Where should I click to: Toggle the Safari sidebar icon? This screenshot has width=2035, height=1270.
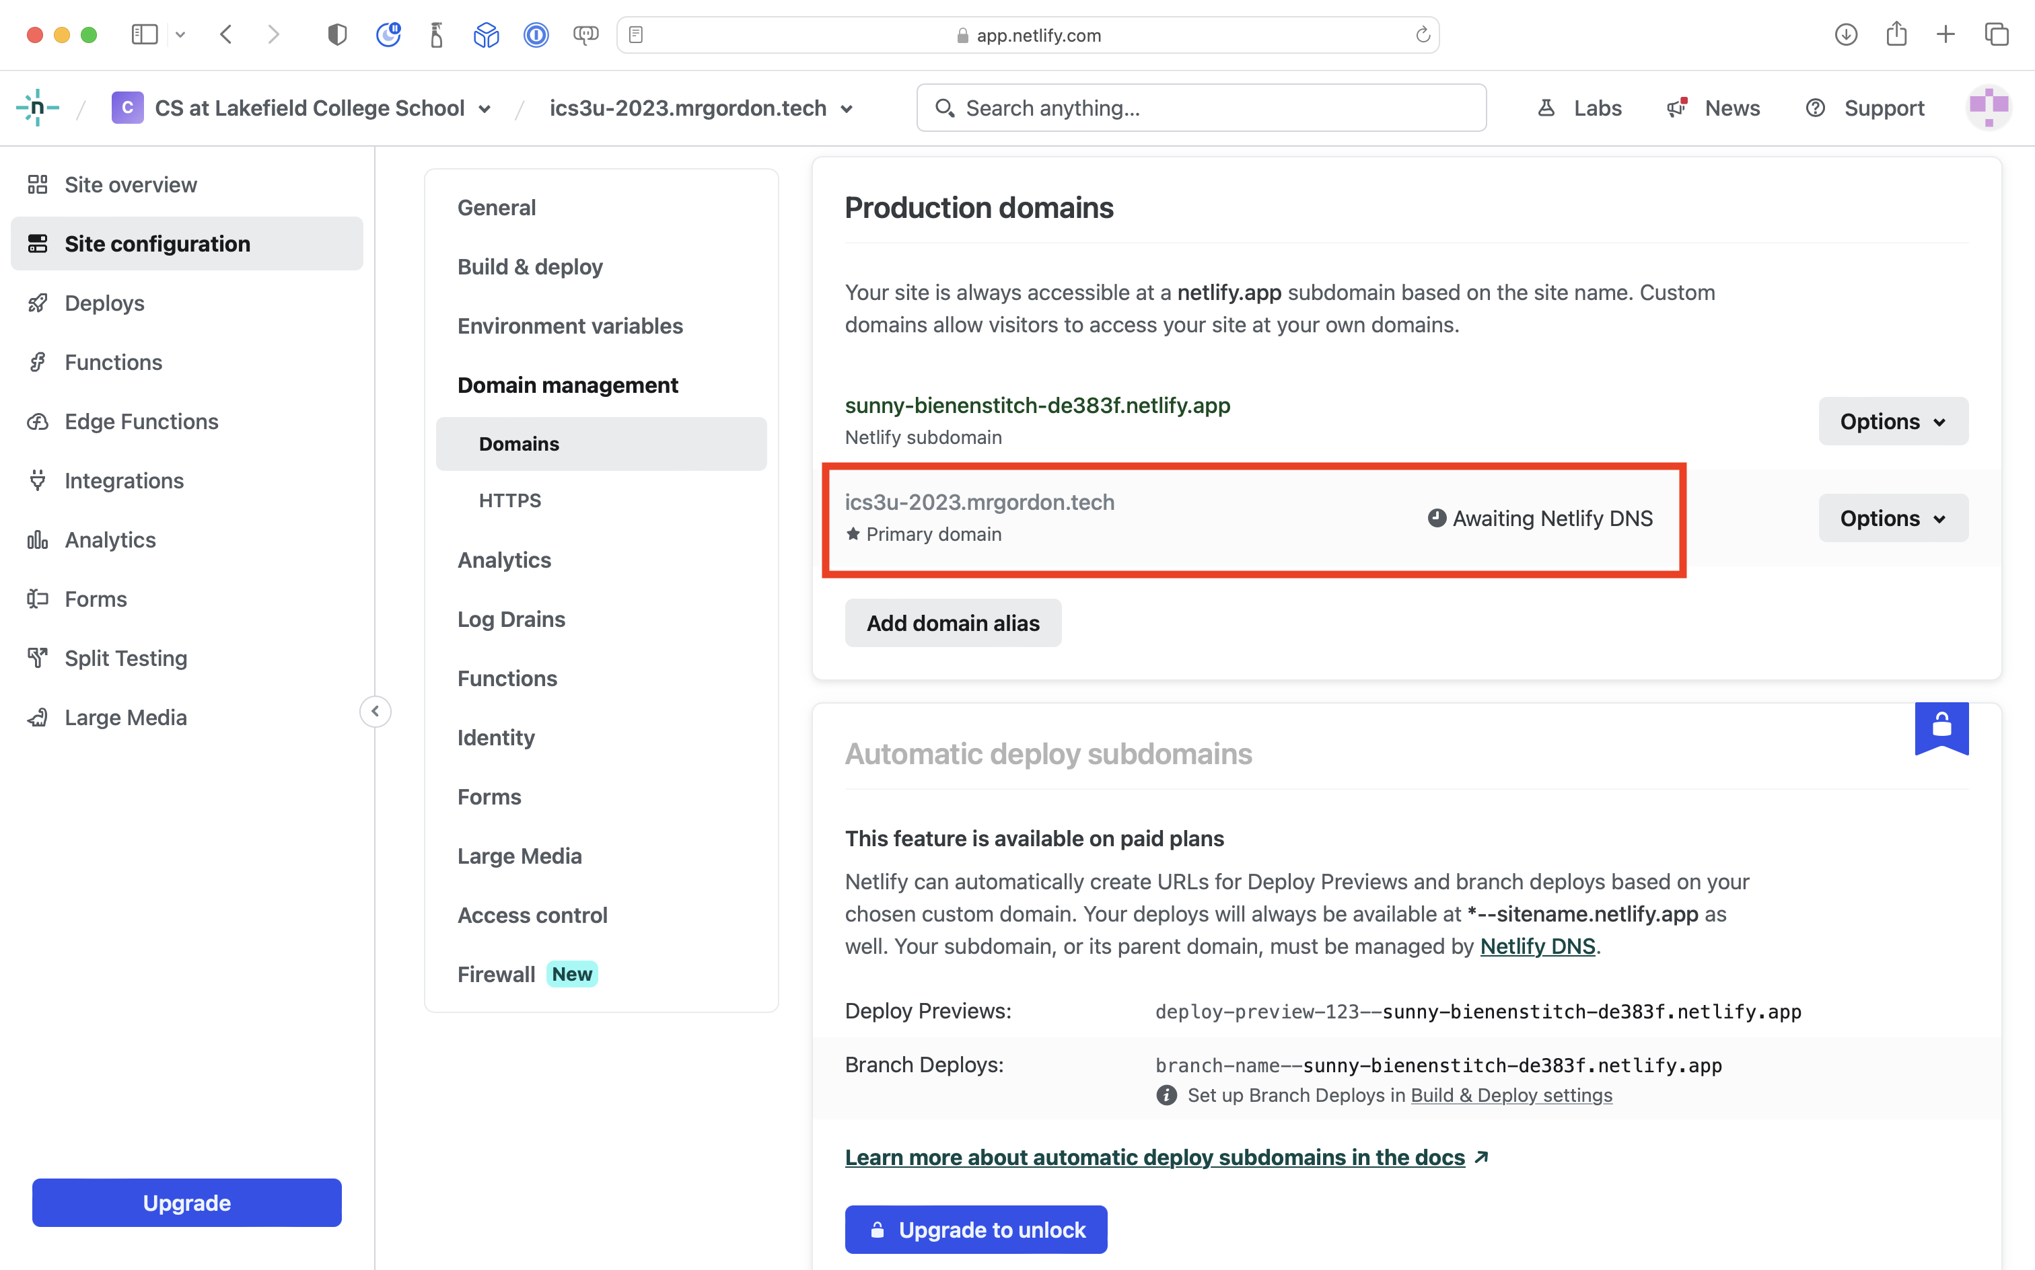click(x=145, y=34)
